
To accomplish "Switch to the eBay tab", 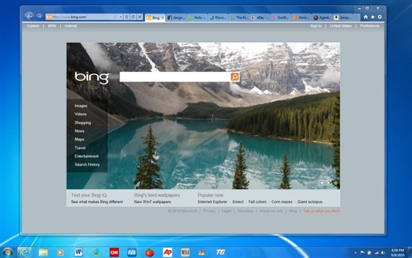I will click(x=259, y=18).
